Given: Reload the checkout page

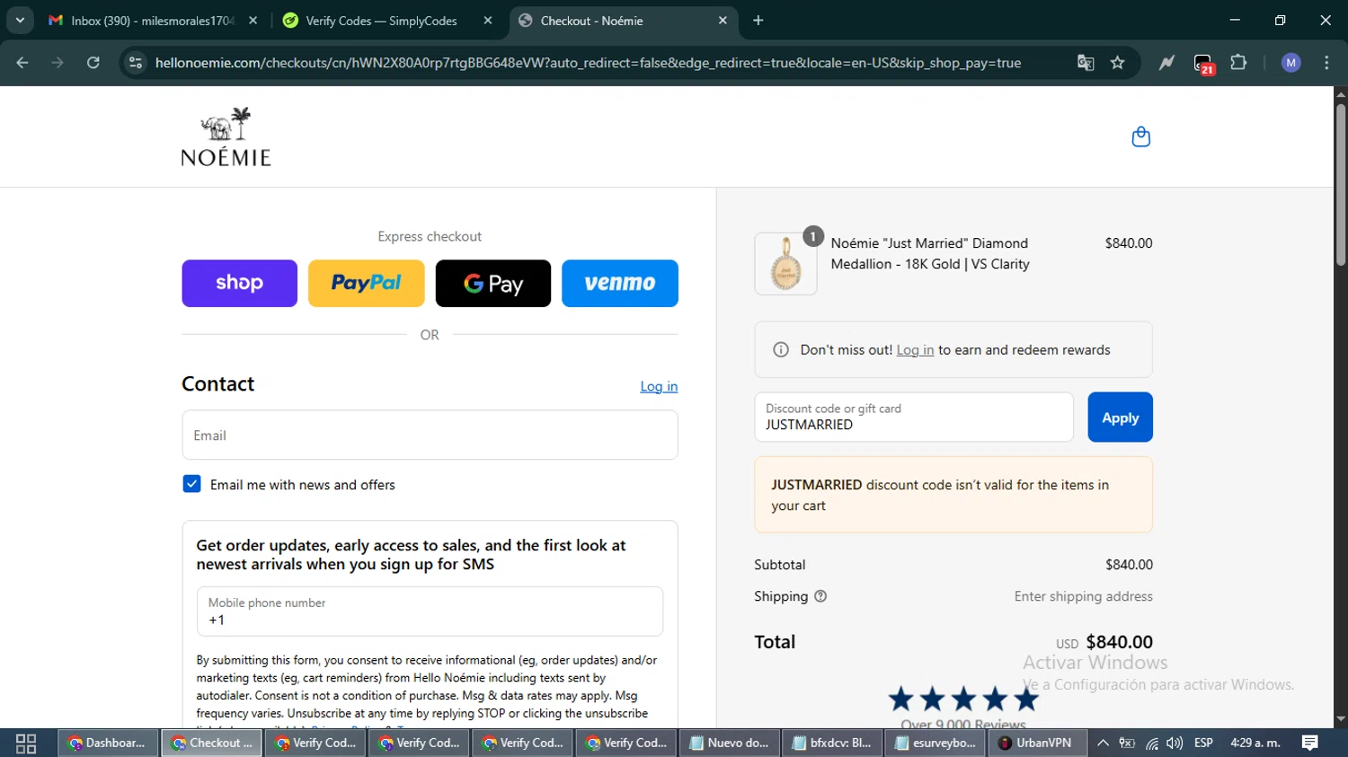Looking at the screenshot, I should pyautogui.click(x=93, y=63).
